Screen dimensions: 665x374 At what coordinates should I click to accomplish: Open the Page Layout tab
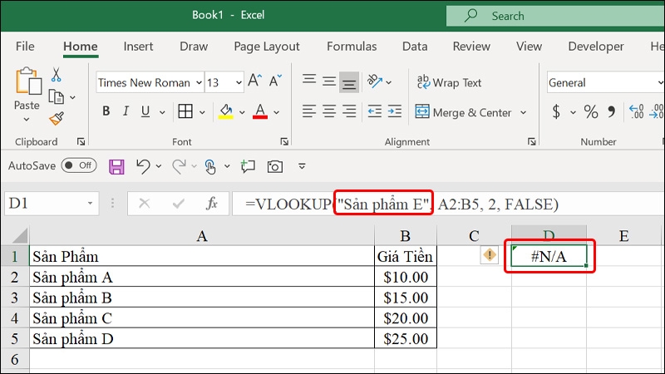(267, 47)
